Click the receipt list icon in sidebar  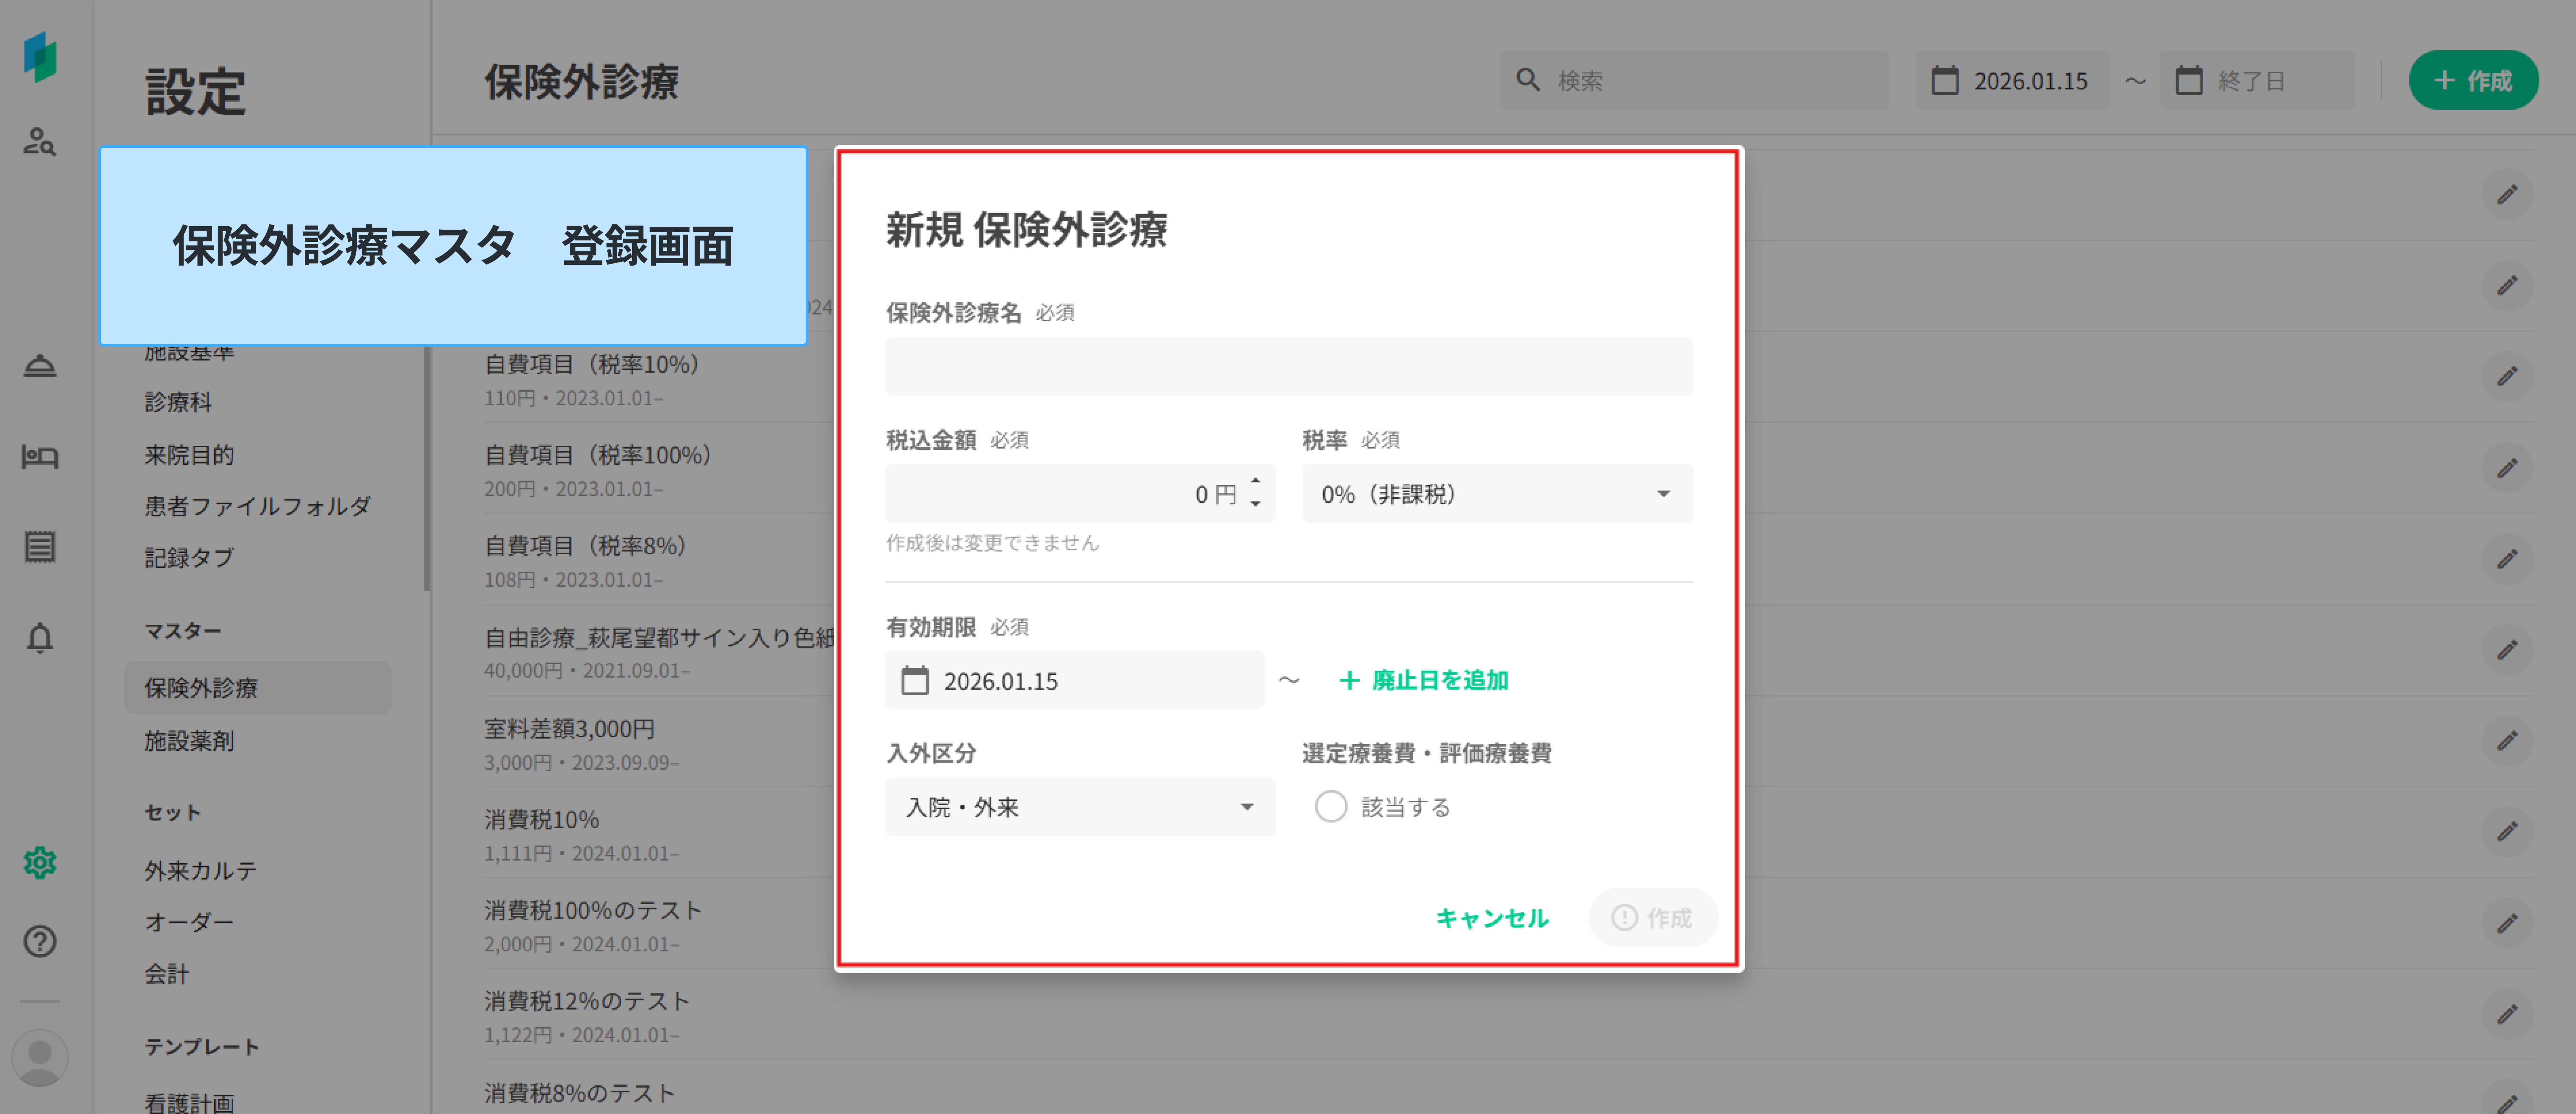[x=40, y=547]
